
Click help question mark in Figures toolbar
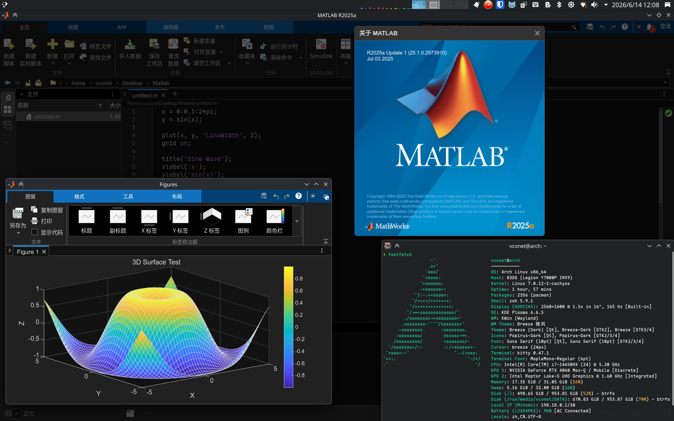(x=299, y=196)
